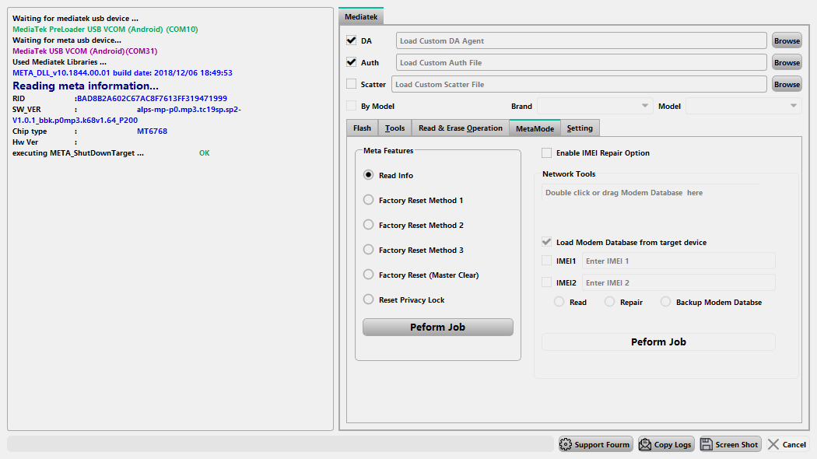817x459 pixels.
Task: Browse for a custom DA agent
Action: point(787,40)
